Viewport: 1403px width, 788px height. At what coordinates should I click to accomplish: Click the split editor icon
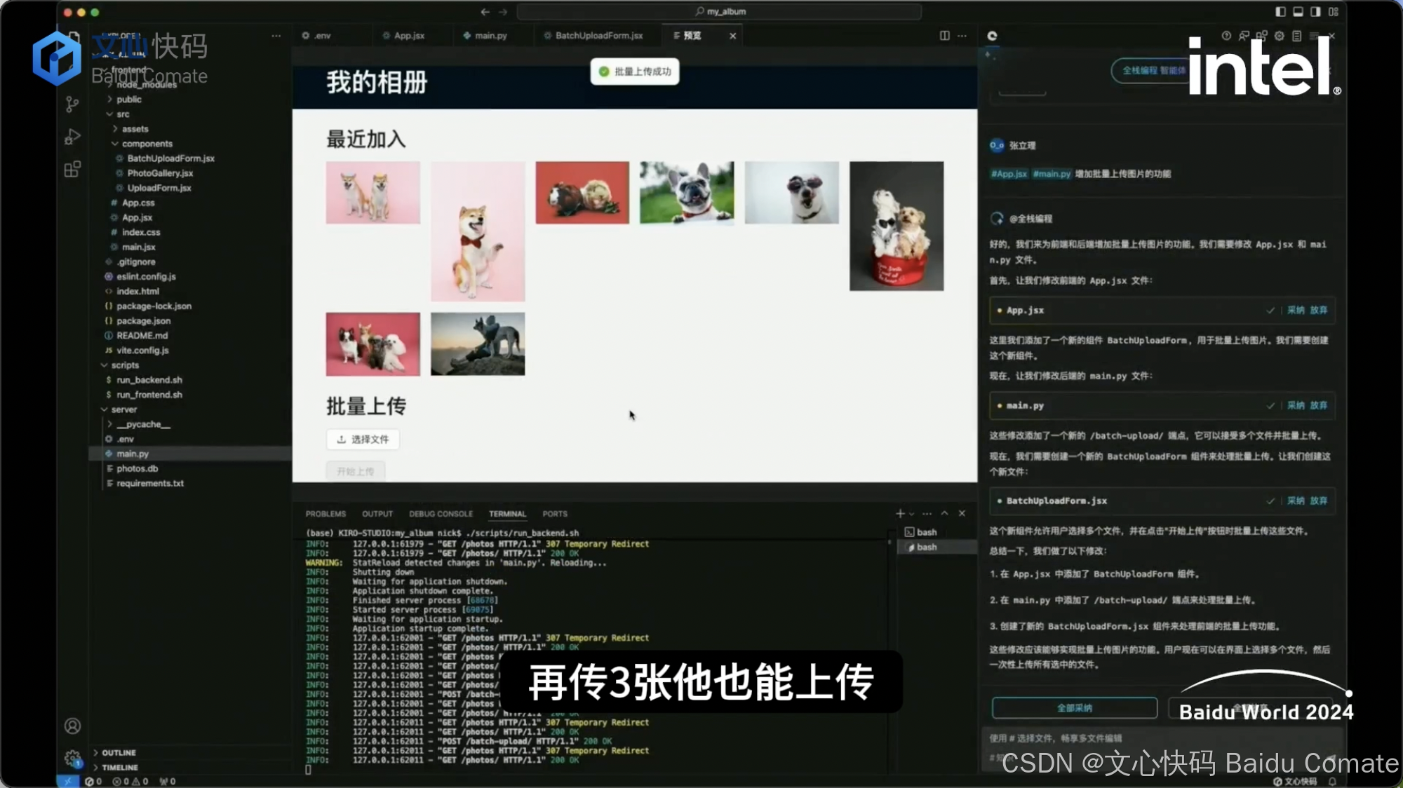click(x=944, y=36)
